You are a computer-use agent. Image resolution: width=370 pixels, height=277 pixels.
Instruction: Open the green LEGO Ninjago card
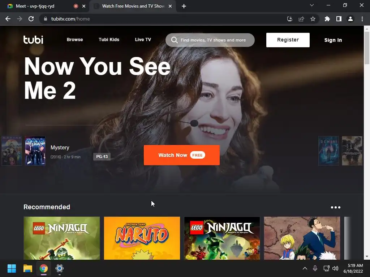coord(61,238)
